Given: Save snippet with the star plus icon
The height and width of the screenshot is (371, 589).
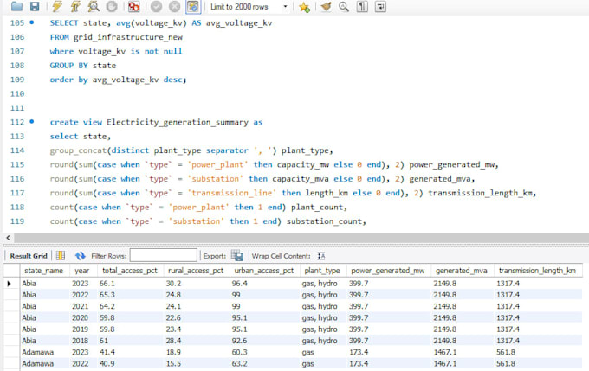Looking at the screenshot, I should pyautogui.click(x=304, y=7).
